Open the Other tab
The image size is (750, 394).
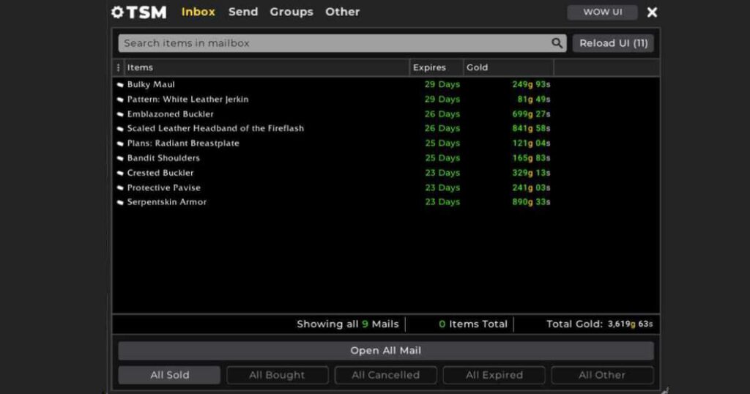click(x=342, y=12)
